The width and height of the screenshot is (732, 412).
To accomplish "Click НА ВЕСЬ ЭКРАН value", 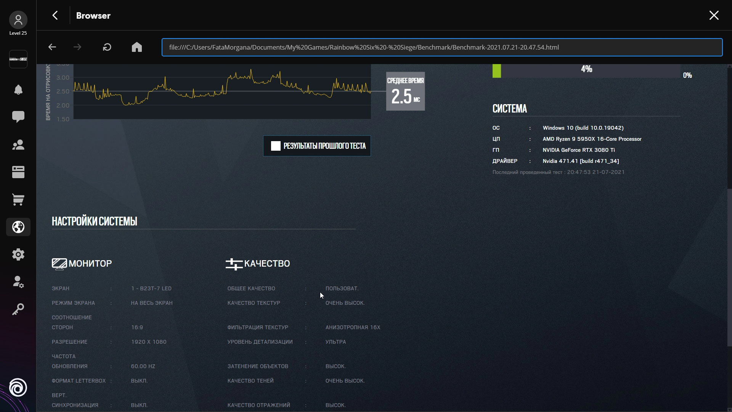I will (x=152, y=303).
